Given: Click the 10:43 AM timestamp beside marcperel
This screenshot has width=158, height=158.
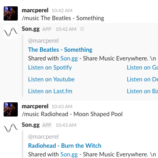Looking at the screenshot, I should (62, 107).
